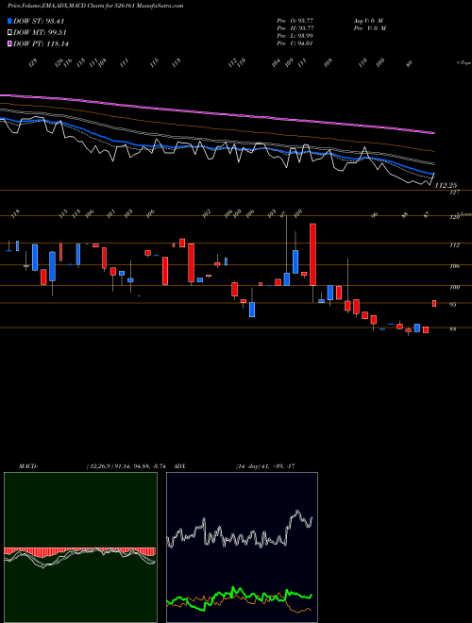Click the tallest red candlestick

[312, 254]
